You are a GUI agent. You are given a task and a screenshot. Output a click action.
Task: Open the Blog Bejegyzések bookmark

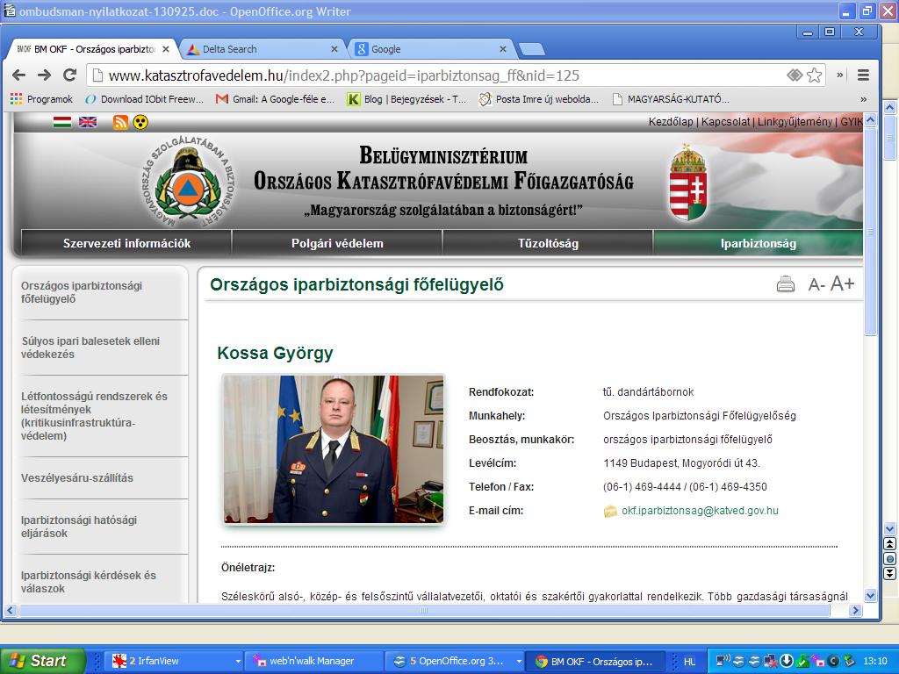[x=406, y=99]
